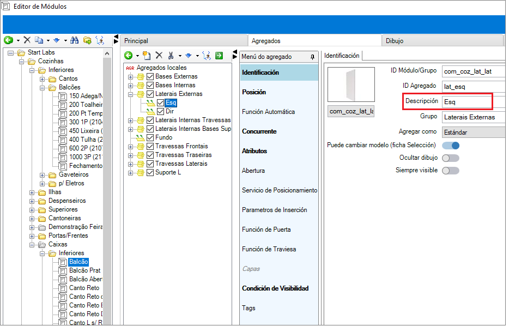Uncheck the Fundo checkbox
This screenshot has height=332, width=509.
click(x=150, y=138)
